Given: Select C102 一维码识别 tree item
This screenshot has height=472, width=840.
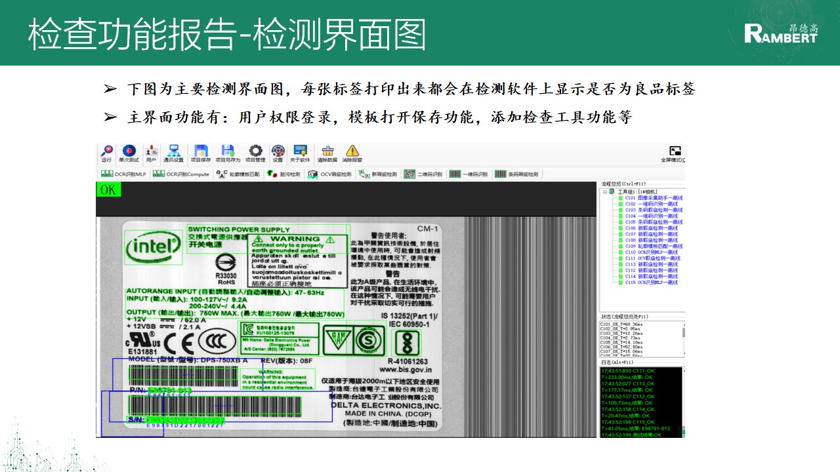Looking at the screenshot, I should coord(651,204).
